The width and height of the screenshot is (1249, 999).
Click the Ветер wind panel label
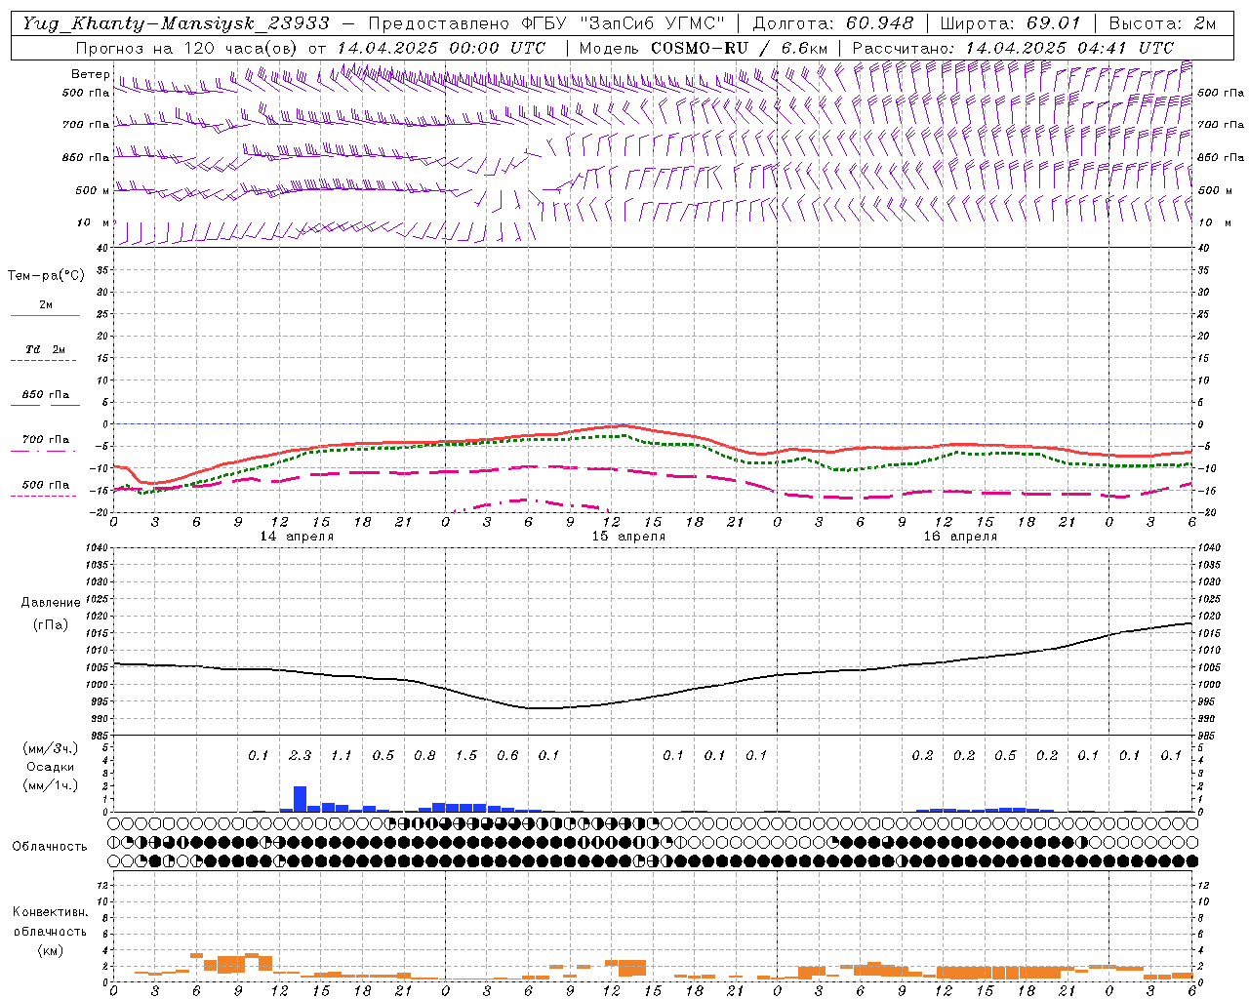coord(91,74)
